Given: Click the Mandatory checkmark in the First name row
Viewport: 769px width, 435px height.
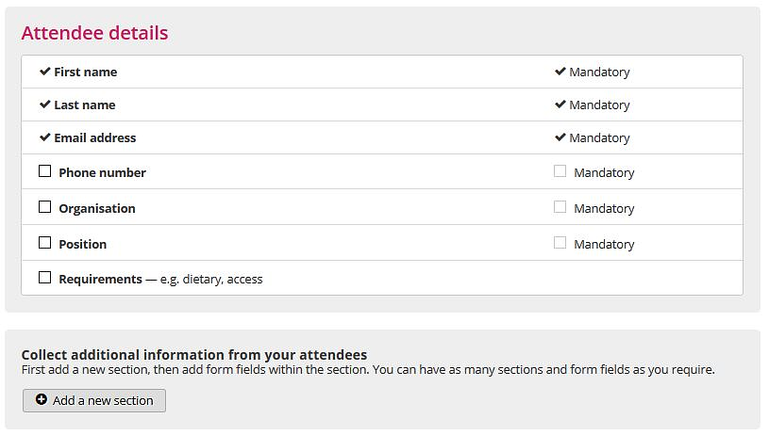Looking at the screenshot, I should pos(560,72).
